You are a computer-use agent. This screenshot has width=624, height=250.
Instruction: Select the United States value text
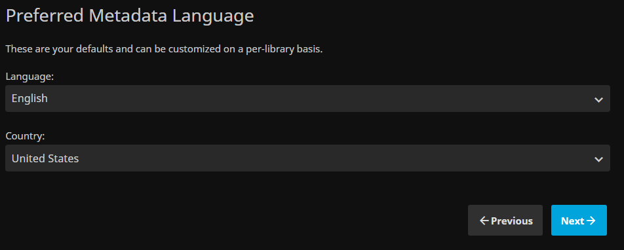[45, 158]
